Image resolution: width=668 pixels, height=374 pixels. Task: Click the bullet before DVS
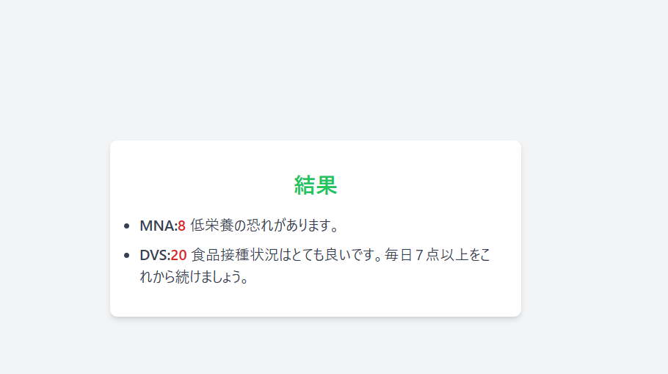coord(126,256)
